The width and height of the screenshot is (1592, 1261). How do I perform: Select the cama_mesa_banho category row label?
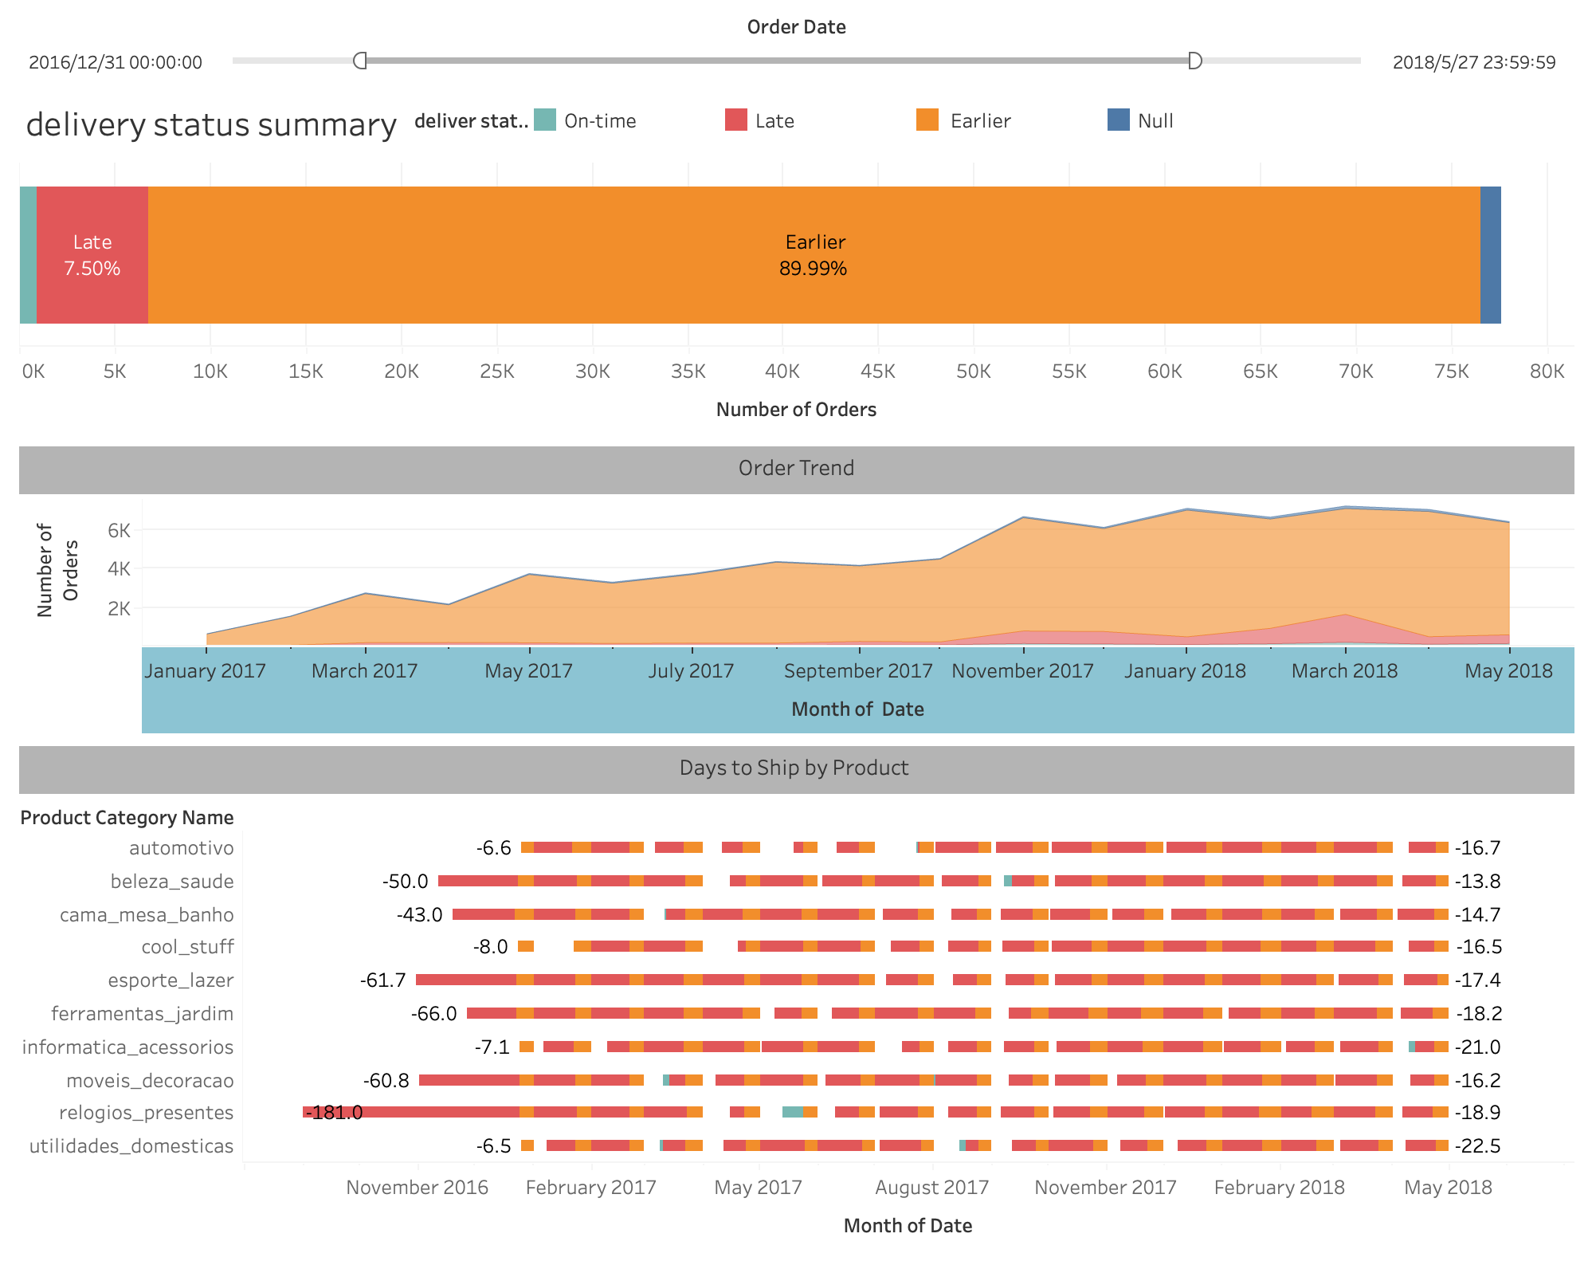pyautogui.click(x=147, y=915)
